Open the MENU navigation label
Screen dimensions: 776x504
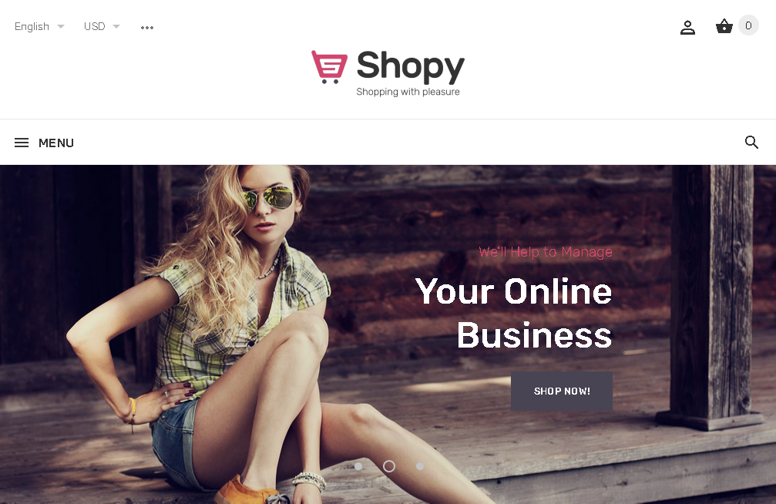[x=56, y=143]
